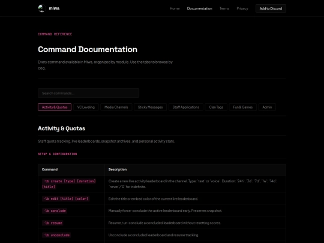Open the Privacy page

tap(242, 8)
